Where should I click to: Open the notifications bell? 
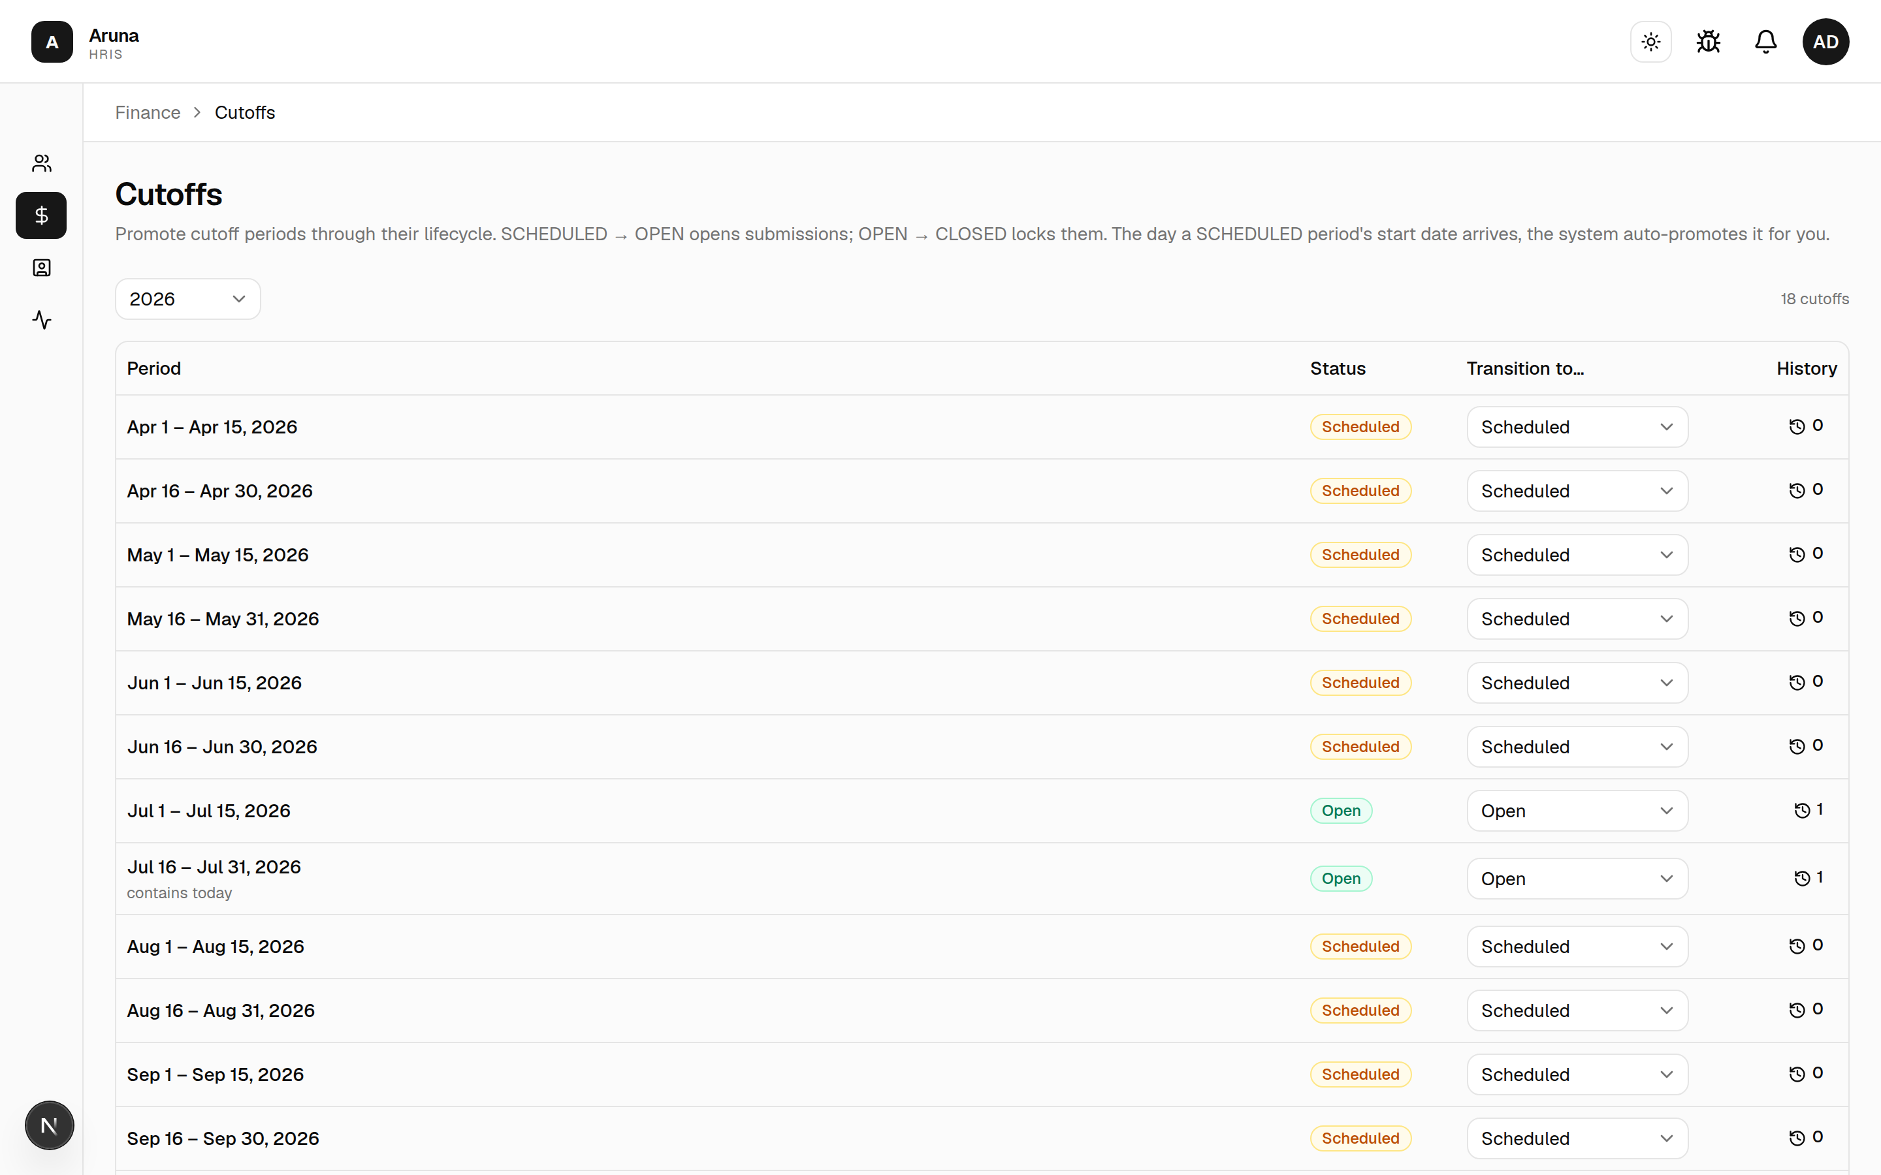pyautogui.click(x=1766, y=42)
